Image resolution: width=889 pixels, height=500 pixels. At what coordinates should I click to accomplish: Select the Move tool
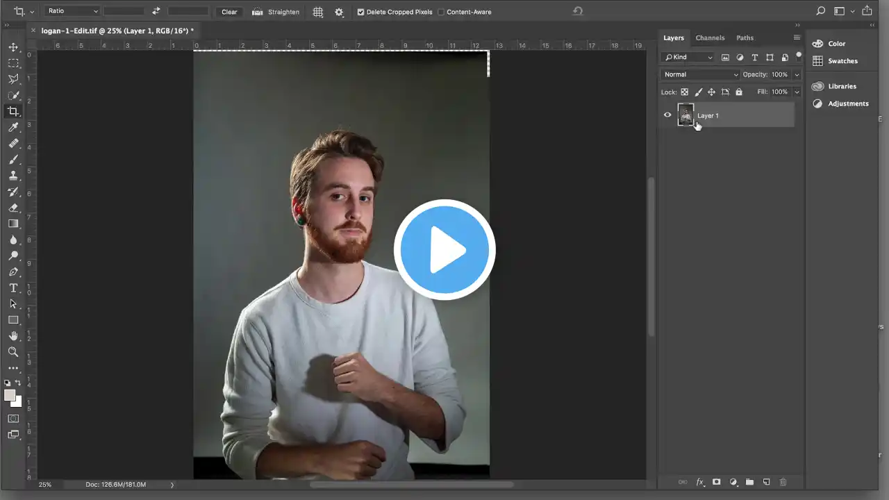13,47
